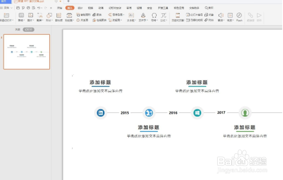283x180 pixels.
Task: Click the Search (查找) button
Action: click(x=209, y=8)
